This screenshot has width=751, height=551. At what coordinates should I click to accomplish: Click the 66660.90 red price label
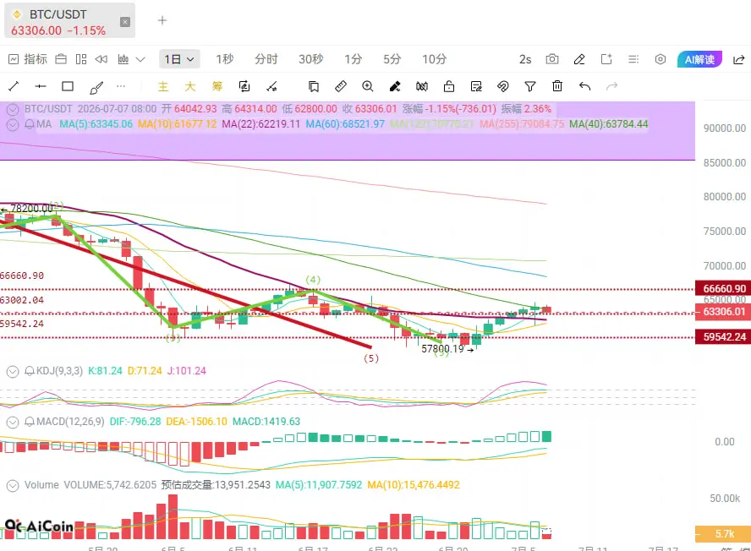(723, 289)
